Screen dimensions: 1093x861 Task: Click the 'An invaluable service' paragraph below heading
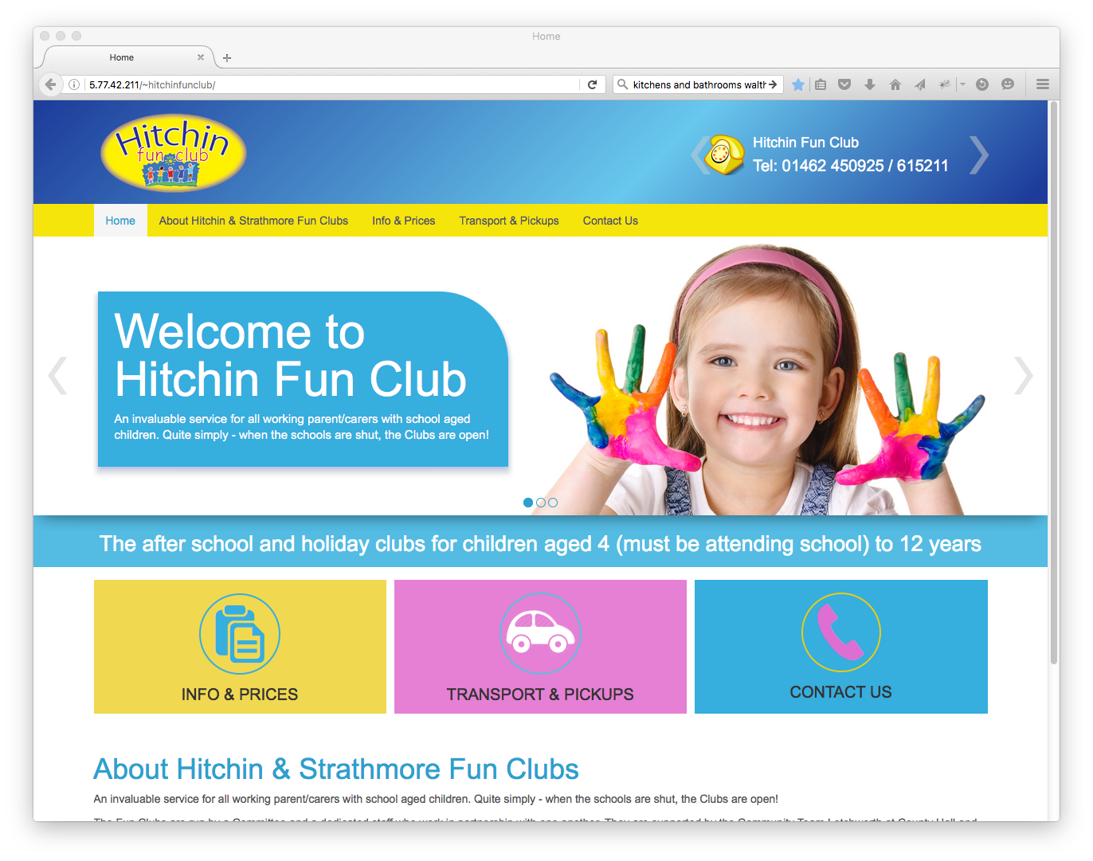436,799
